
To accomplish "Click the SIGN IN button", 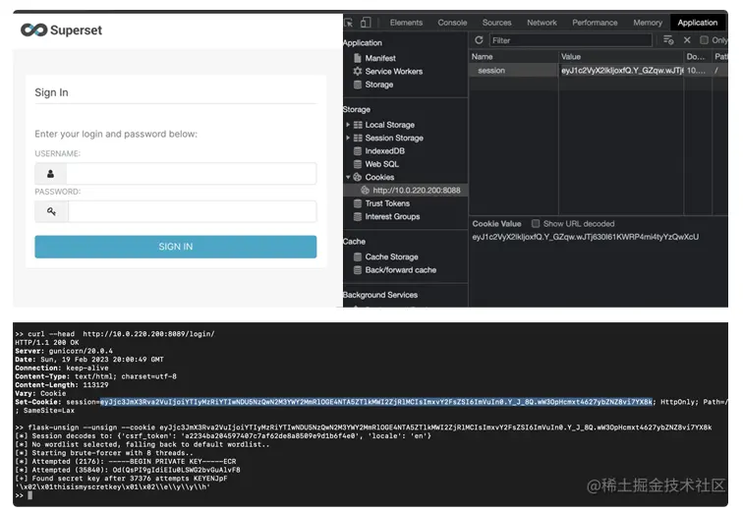I will (x=175, y=247).
